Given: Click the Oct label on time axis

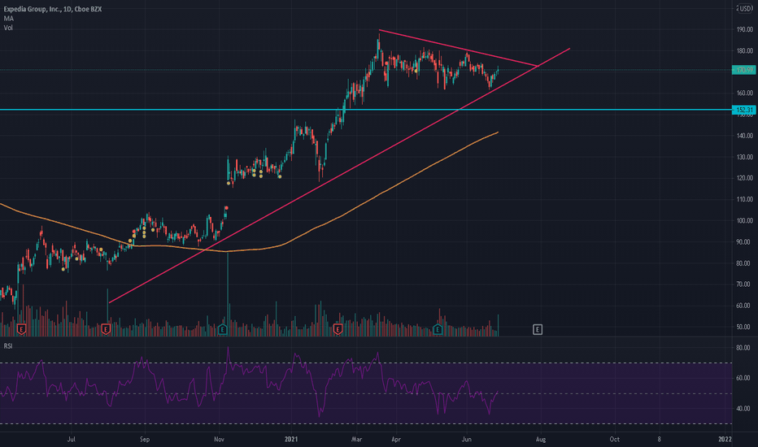Looking at the screenshot, I should (x=614, y=439).
